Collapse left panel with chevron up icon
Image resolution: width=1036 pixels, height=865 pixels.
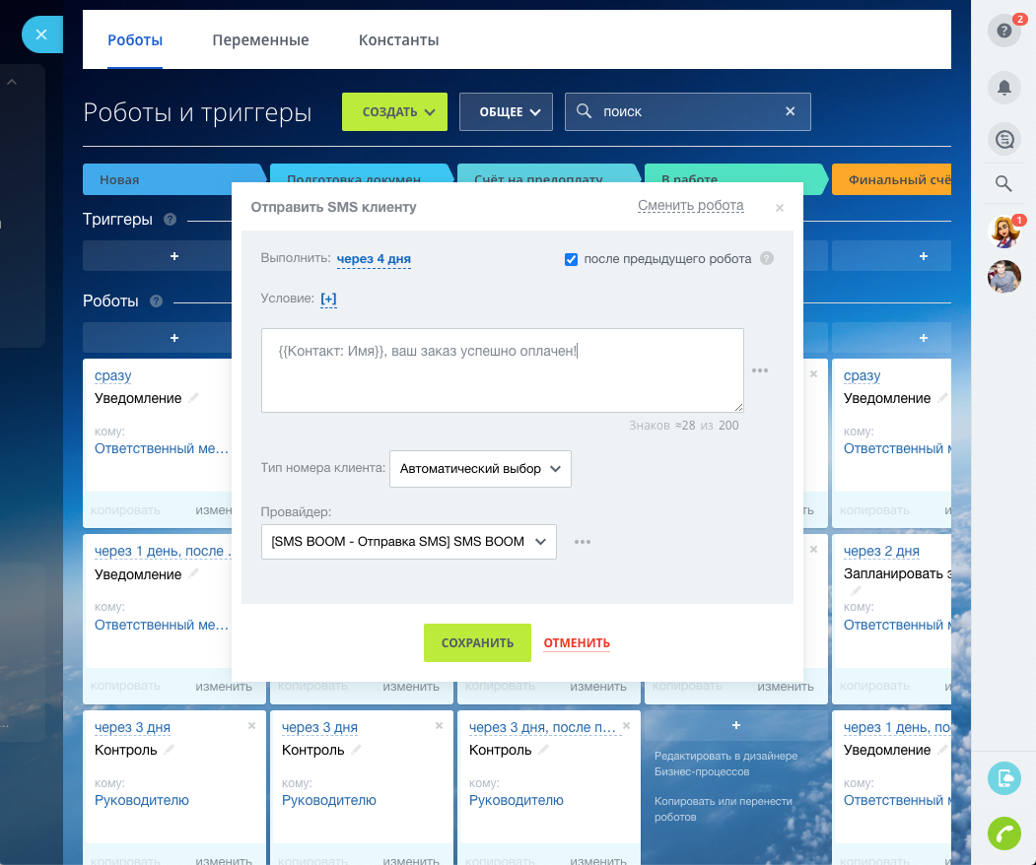coord(12,83)
